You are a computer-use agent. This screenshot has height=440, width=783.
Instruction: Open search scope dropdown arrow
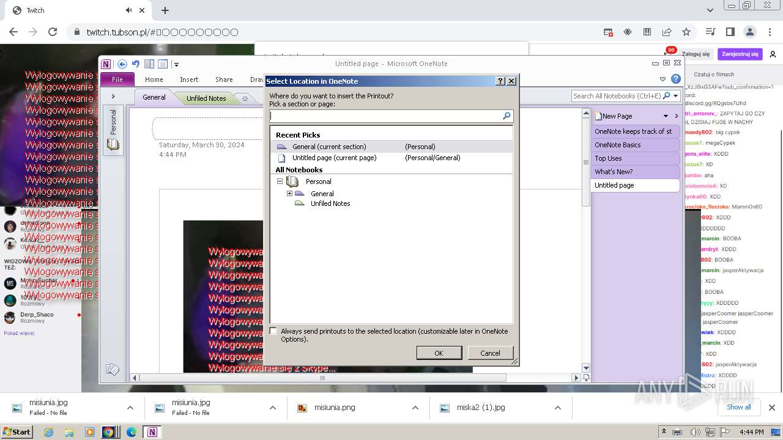pyautogui.click(x=676, y=96)
